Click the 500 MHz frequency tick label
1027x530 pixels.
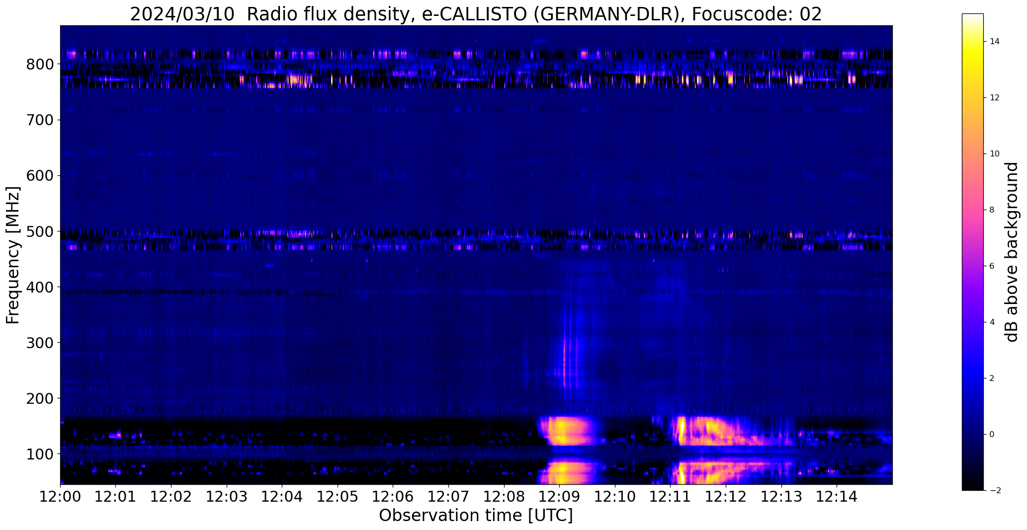[x=39, y=231]
